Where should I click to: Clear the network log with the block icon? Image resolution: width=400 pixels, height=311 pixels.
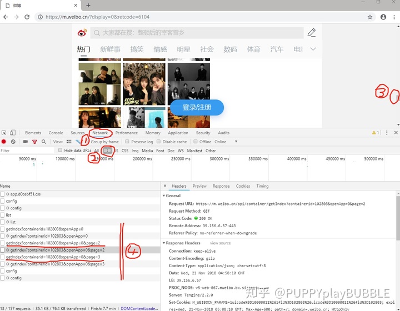point(13,142)
